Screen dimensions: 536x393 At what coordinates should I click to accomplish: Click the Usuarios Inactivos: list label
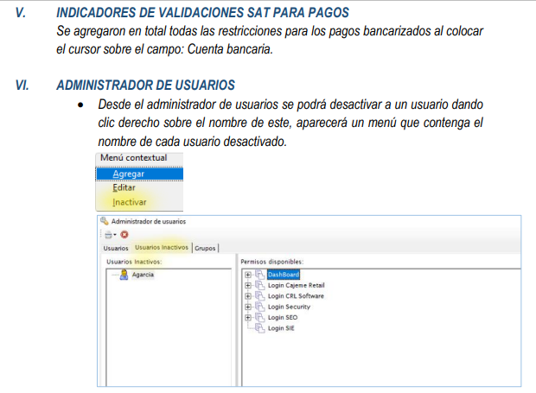click(x=134, y=262)
